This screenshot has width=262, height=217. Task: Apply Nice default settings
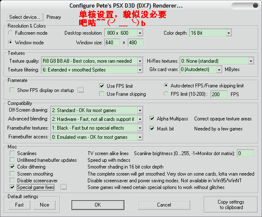[x=44, y=205]
